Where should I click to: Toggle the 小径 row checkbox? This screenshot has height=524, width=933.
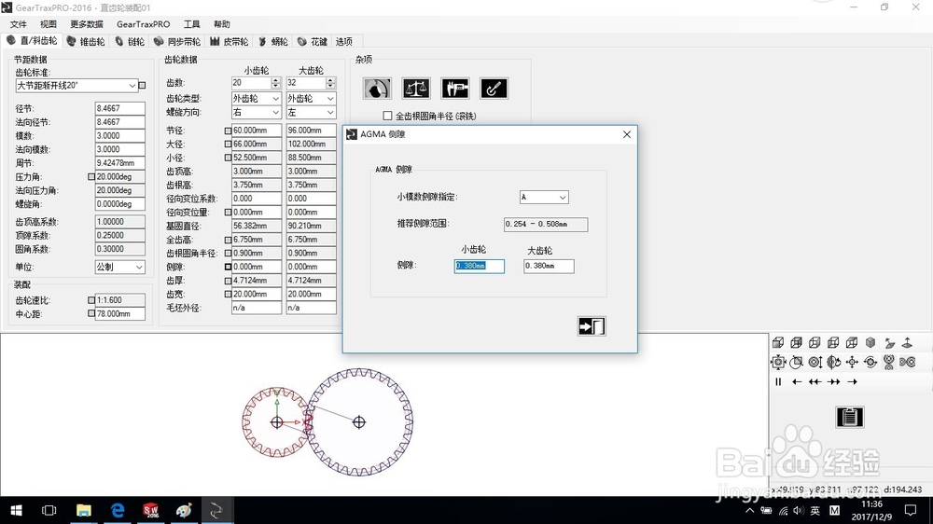pos(228,158)
